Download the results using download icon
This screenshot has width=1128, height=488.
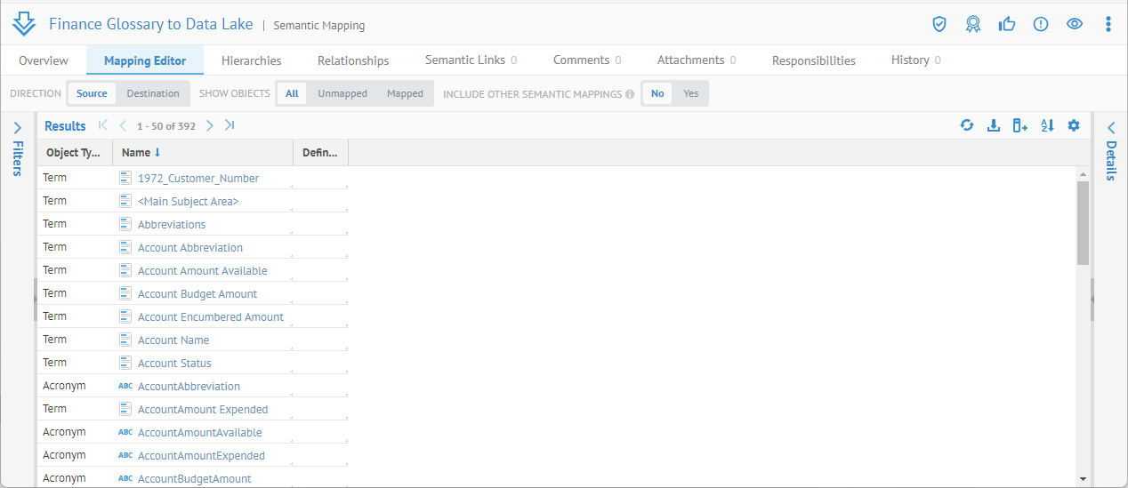pos(994,125)
